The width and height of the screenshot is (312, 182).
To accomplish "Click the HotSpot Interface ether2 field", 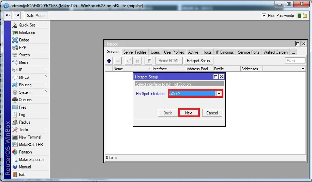I will point(192,93).
